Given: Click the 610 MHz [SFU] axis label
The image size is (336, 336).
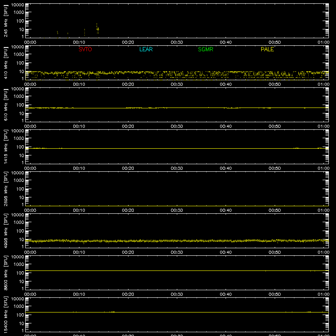Looking at the screenshot, I should coord(5,105).
